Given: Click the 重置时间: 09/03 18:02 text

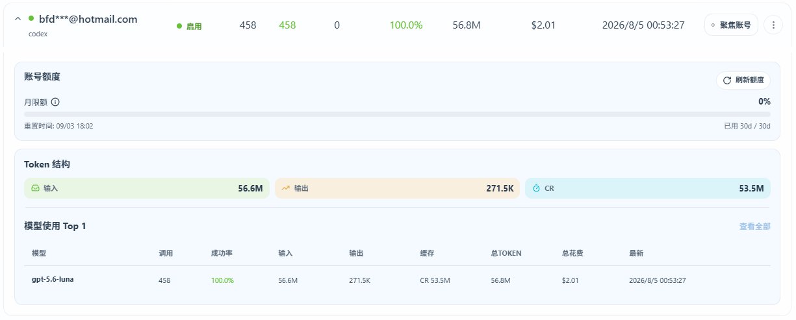Looking at the screenshot, I should click(x=58, y=126).
